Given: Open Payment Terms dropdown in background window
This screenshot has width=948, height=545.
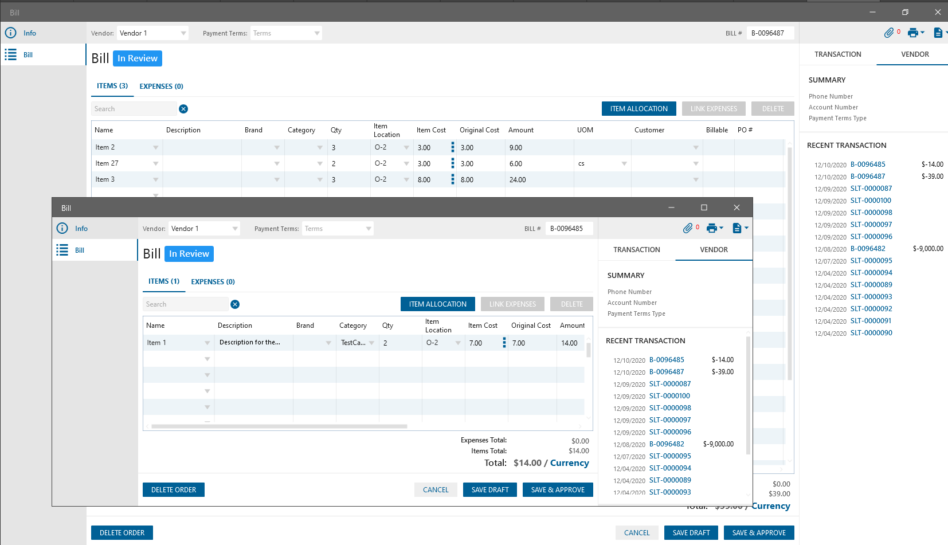Looking at the screenshot, I should pos(317,33).
